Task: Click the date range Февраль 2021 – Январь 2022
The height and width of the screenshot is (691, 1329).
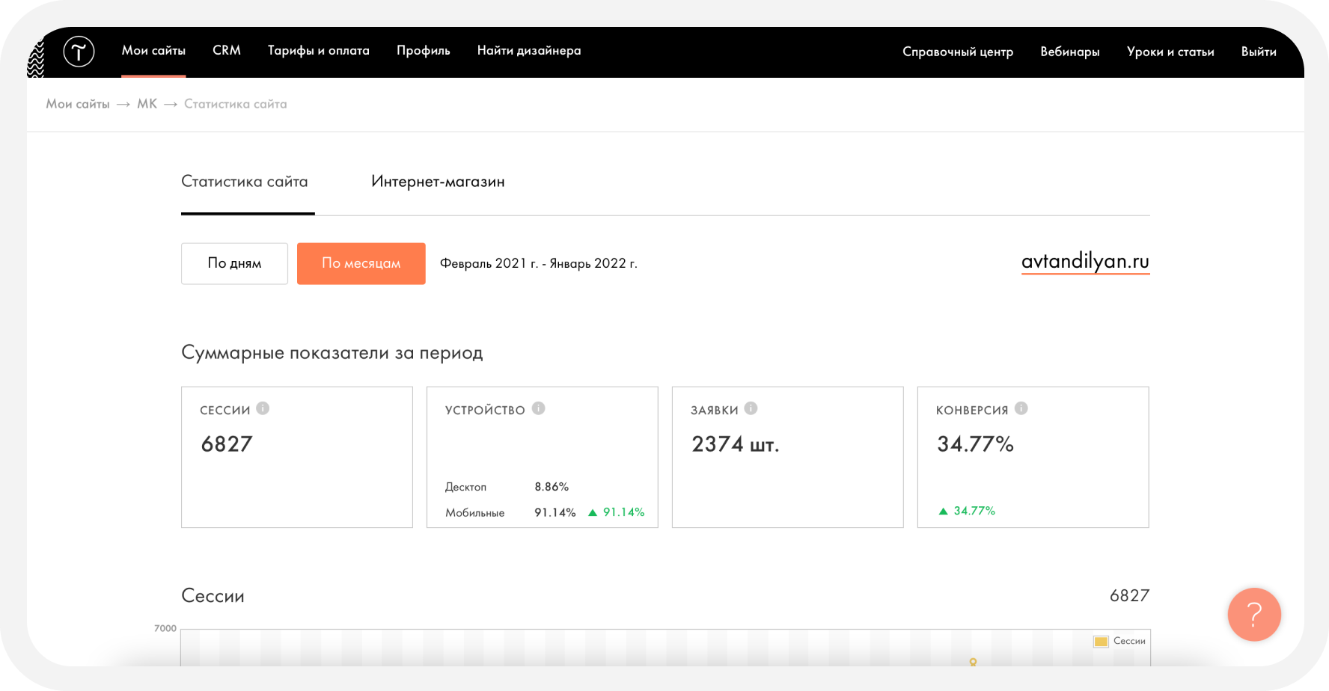Action: [539, 263]
